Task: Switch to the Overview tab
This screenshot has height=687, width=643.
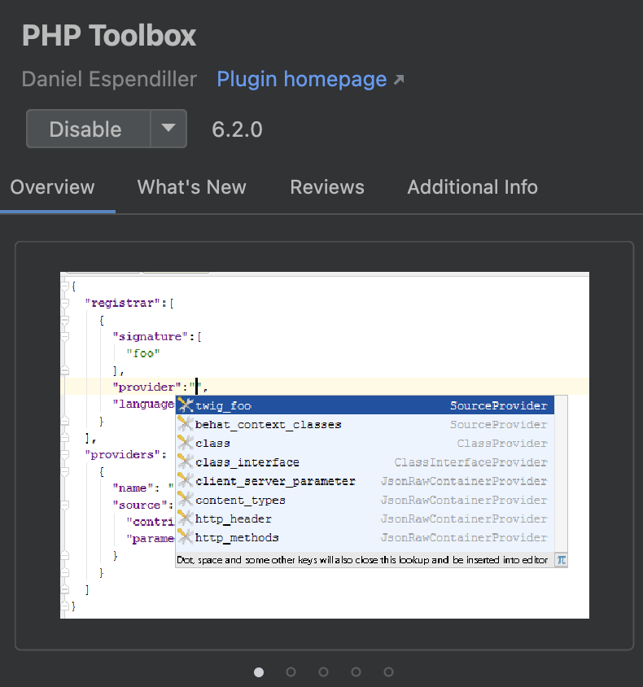Action: tap(53, 187)
